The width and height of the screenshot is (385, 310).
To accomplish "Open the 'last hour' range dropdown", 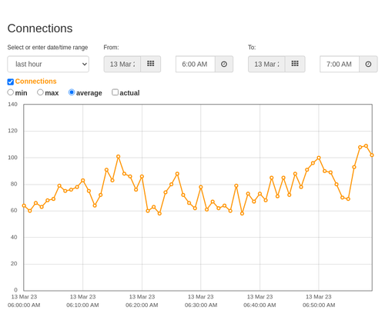I will 49,64.
